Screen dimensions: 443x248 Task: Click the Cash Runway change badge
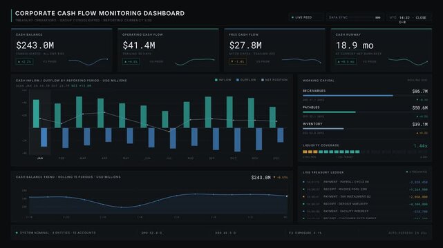pos(346,61)
